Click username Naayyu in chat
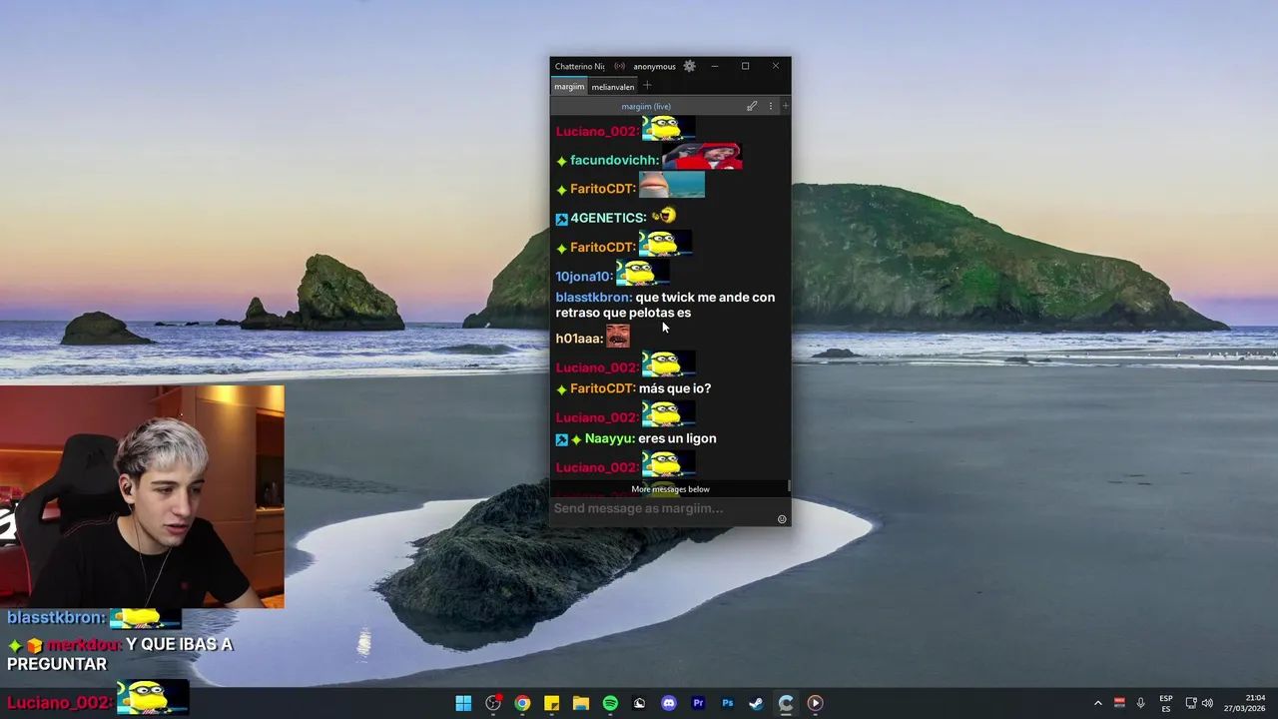The height and width of the screenshot is (719, 1278). (x=609, y=438)
